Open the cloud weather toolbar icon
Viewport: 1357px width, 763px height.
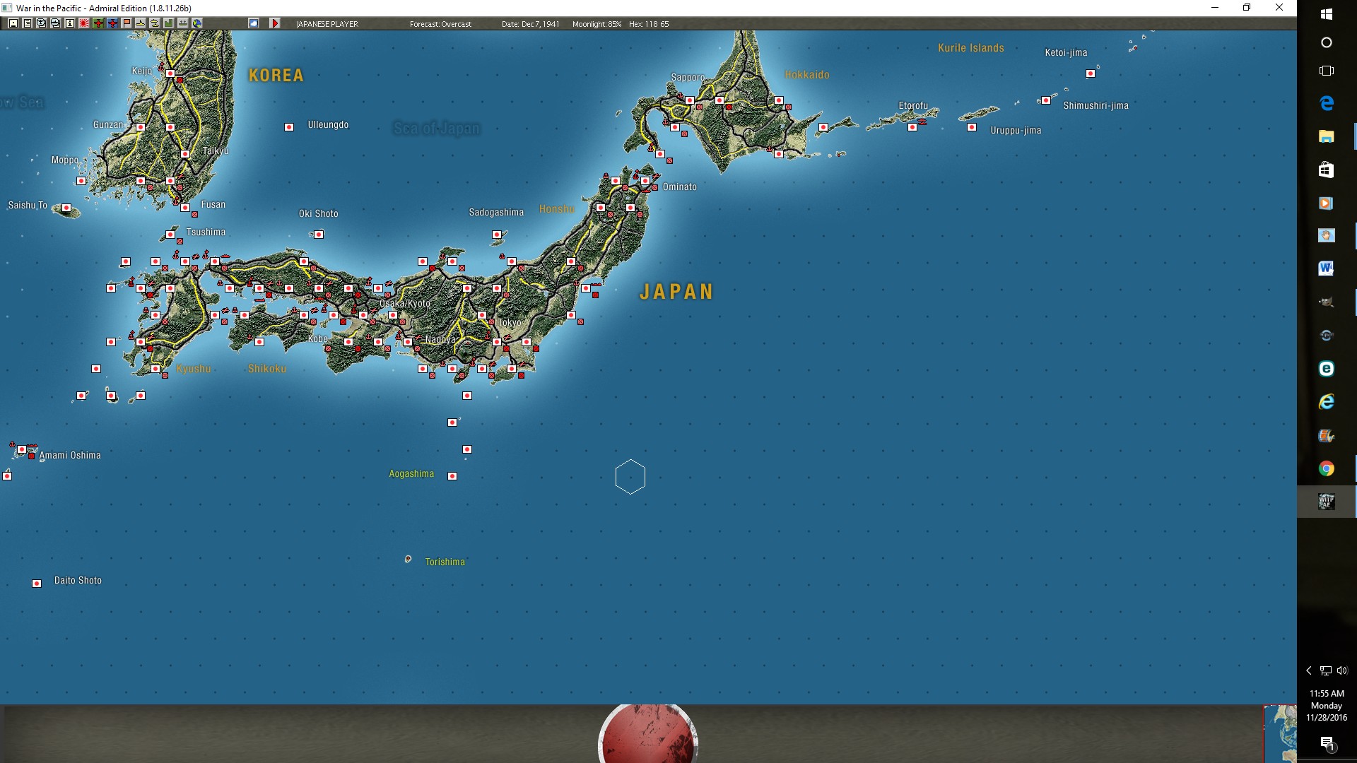(x=254, y=23)
